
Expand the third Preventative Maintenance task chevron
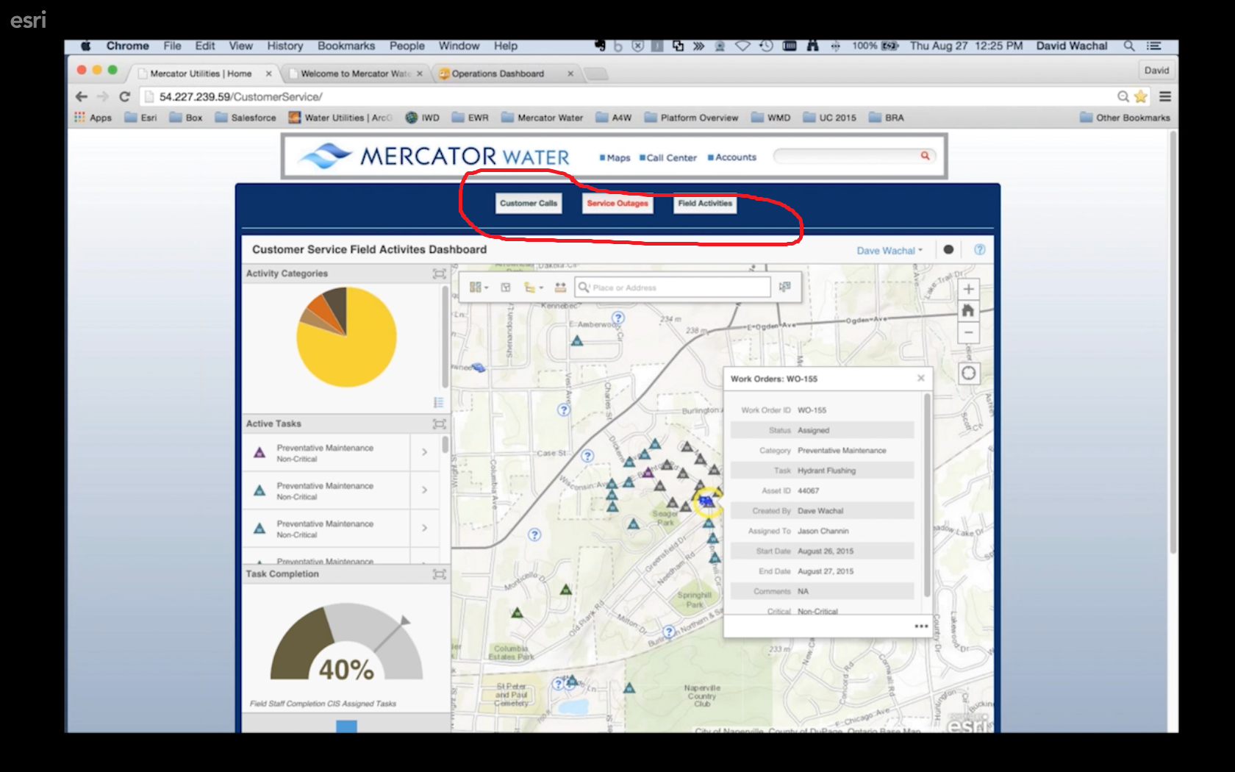pos(424,528)
